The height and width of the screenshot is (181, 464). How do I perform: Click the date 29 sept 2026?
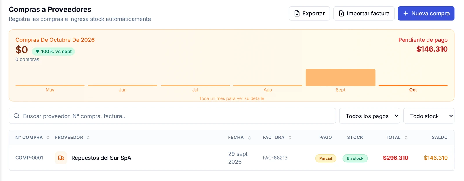[x=238, y=158]
